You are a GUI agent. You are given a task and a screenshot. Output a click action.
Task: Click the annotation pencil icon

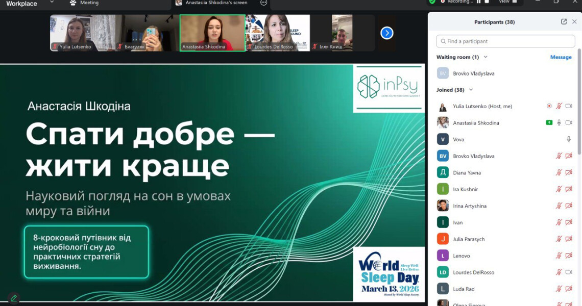(13, 298)
